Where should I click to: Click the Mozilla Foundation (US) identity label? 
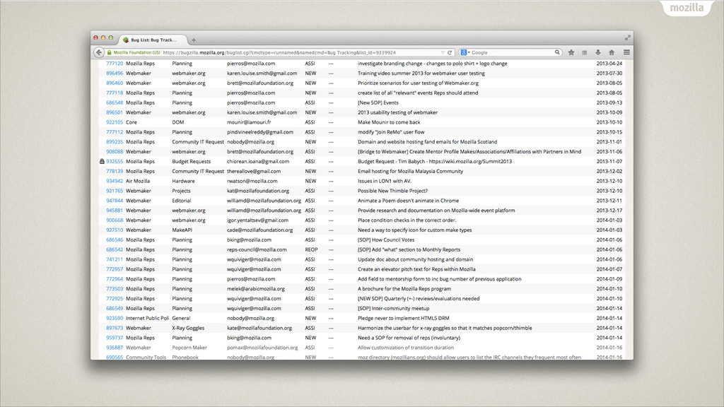click(x=136, y=52)
